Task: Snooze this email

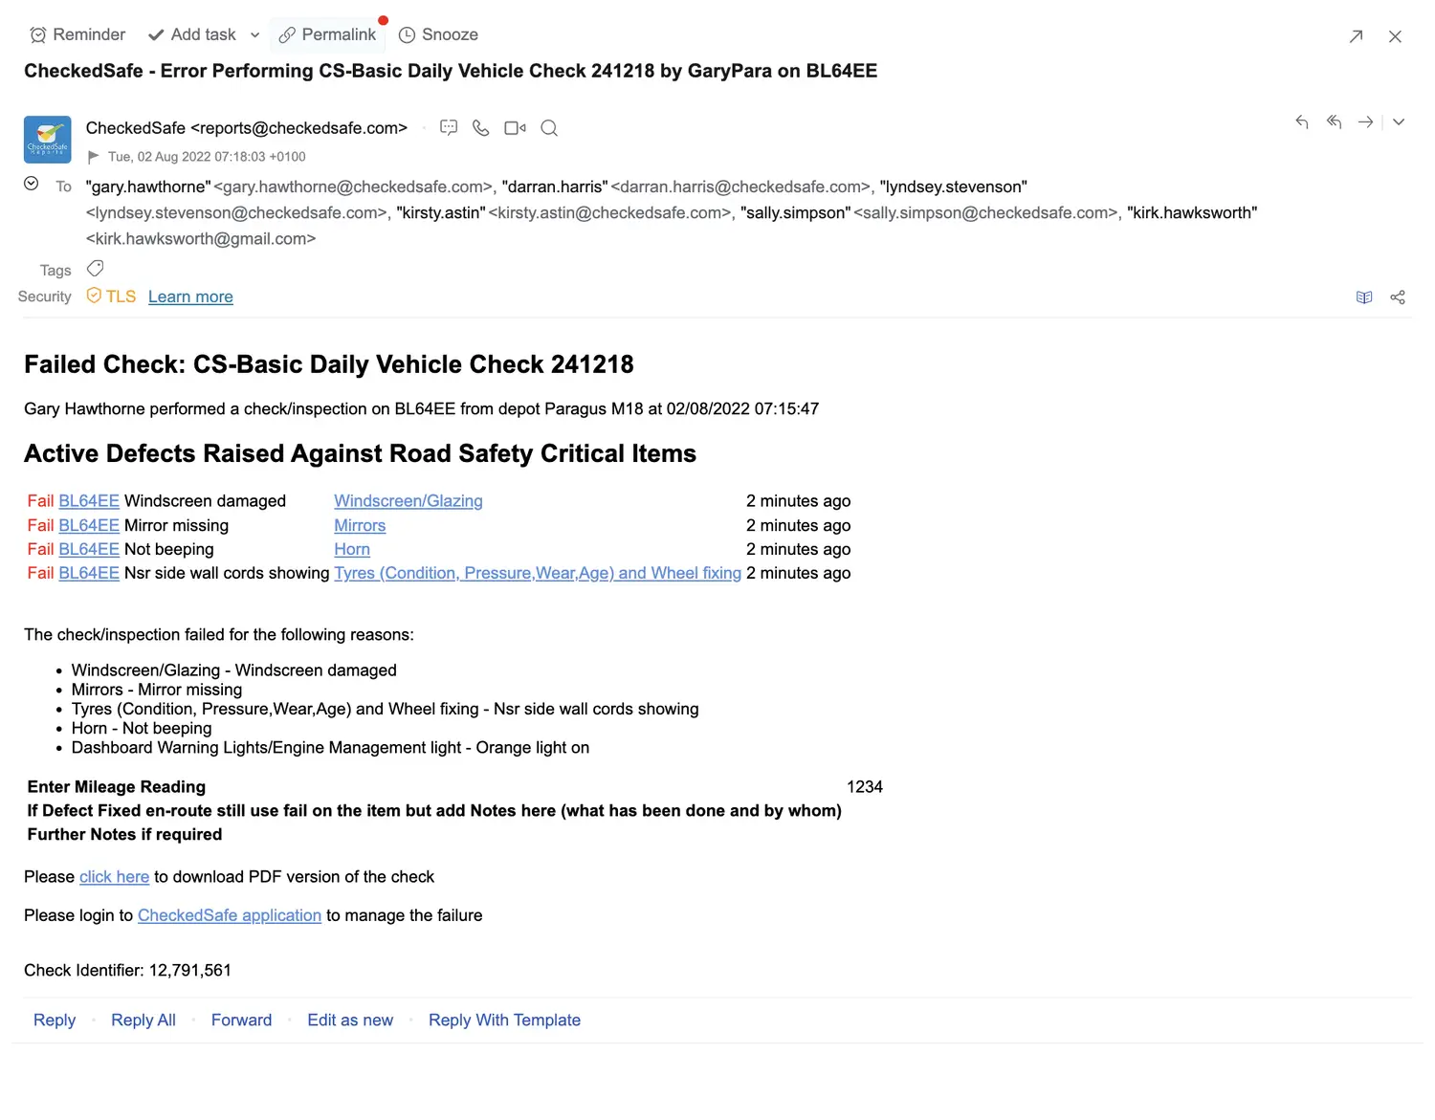Action: pyautogui.click(x=438, y=35)
